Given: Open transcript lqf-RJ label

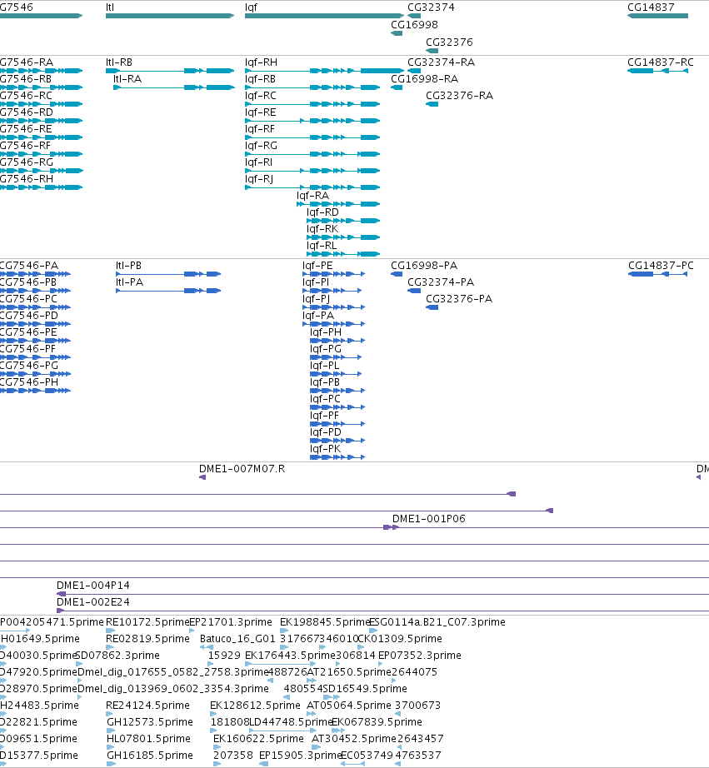Looking at the screenshot, I should coord(259,179).
